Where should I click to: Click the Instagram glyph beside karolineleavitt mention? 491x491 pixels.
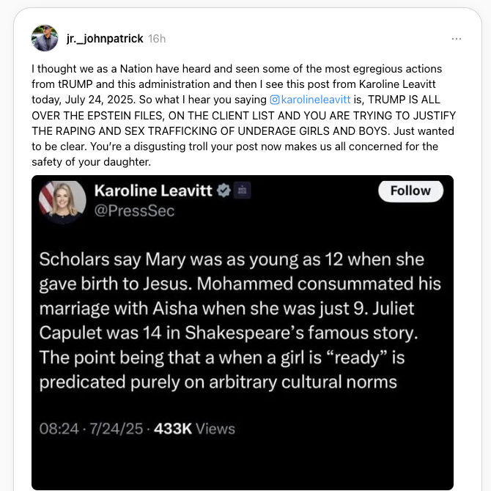point(275,100)
